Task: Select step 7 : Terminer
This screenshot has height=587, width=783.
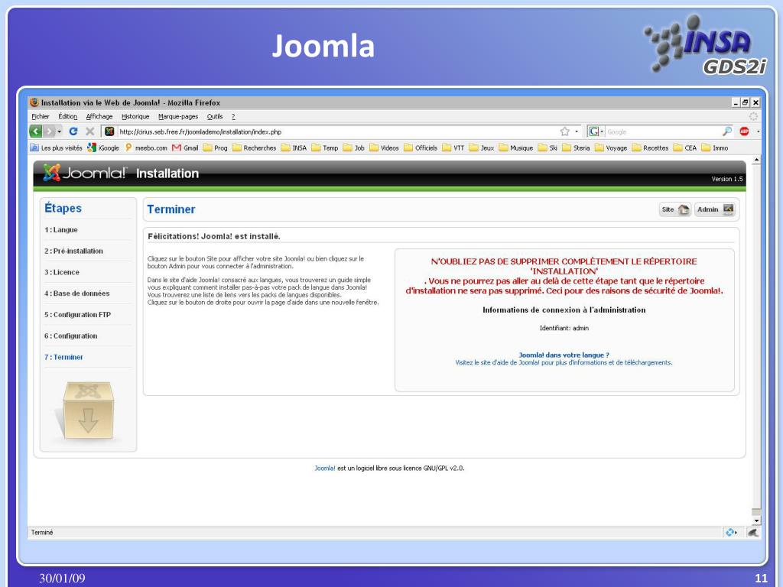Action: [x=63, y=357]
